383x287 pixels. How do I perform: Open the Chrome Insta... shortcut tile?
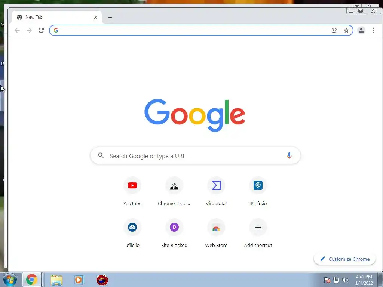coord(174,192)
